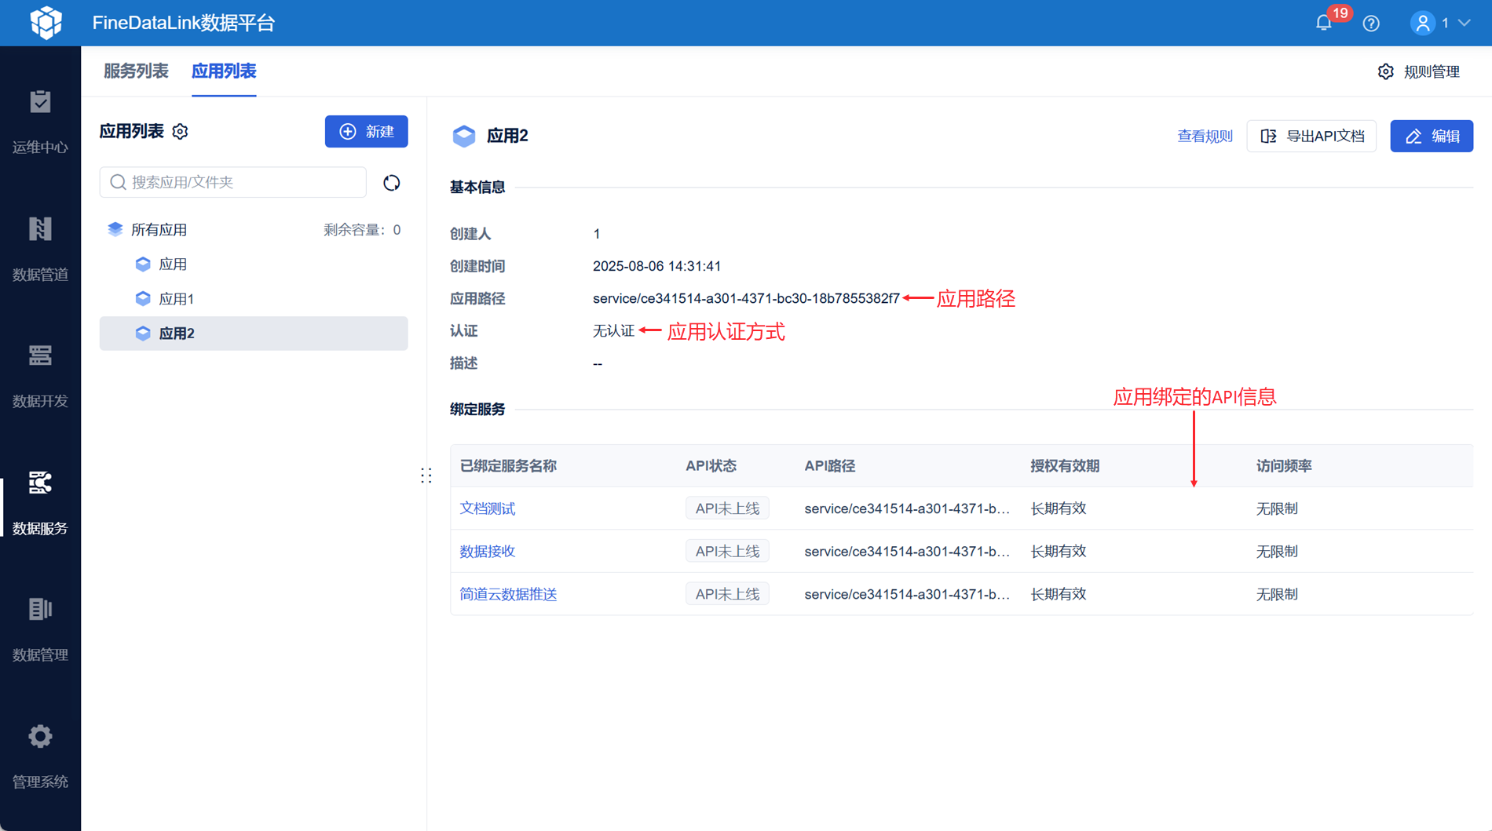Viewport: 1492px width, 831px height.
Task: Click 导出API文档 button
Action: tap(1311, 137)
